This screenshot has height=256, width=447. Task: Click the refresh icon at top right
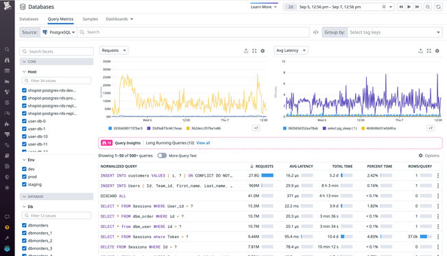(439, 7)
